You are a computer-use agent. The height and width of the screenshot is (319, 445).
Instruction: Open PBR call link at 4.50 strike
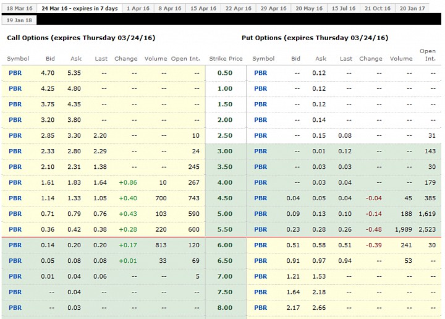pyautogui.click(x=15, y=198)
